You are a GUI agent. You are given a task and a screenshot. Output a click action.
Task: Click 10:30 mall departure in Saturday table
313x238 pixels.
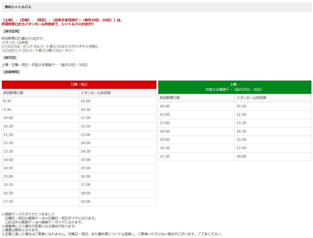pos(241,106)
